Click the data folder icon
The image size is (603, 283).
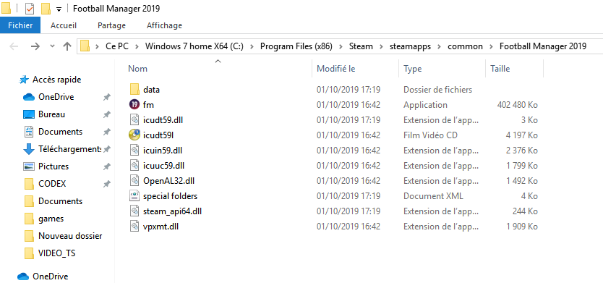(x=134, y=89)
